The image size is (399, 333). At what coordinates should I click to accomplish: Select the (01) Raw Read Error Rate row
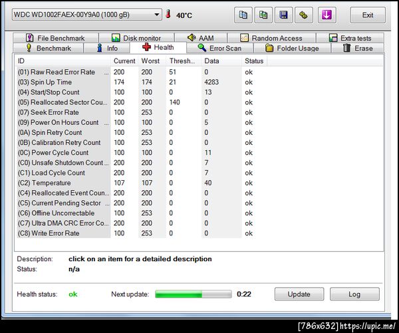(x=141, y=72)
